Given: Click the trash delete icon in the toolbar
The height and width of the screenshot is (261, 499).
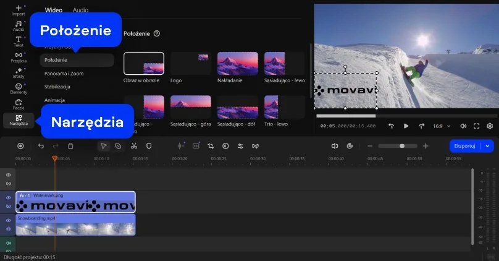Looking at the screenshot, I should click(x=70, y=146).
